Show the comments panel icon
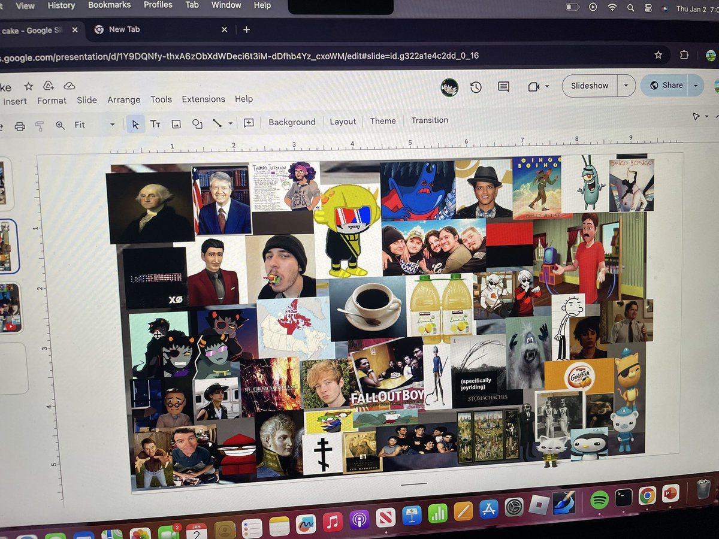Viewport: 719px width, 539px height. tap(504, 87)
